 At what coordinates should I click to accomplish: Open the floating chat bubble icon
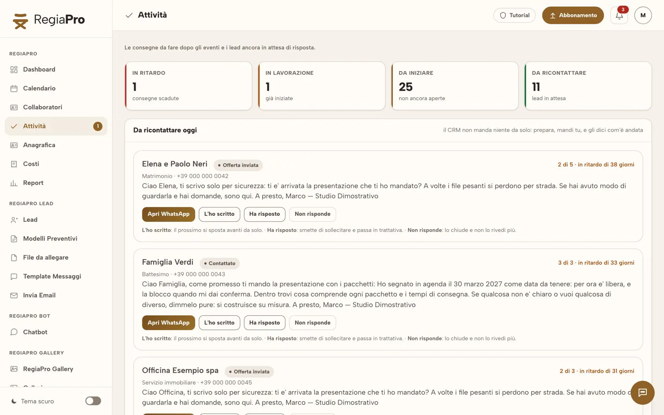643,393
